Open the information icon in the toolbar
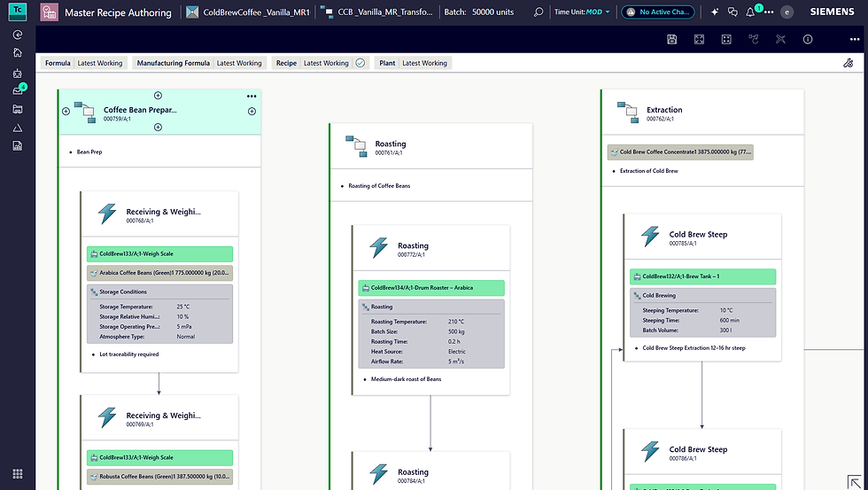Viewport: 868px width, 490px height. [808, 39]
